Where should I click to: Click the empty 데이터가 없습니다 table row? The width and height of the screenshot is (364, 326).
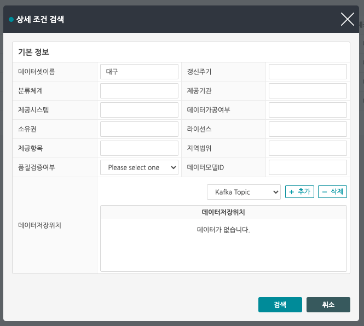click(x=223, y=230)
